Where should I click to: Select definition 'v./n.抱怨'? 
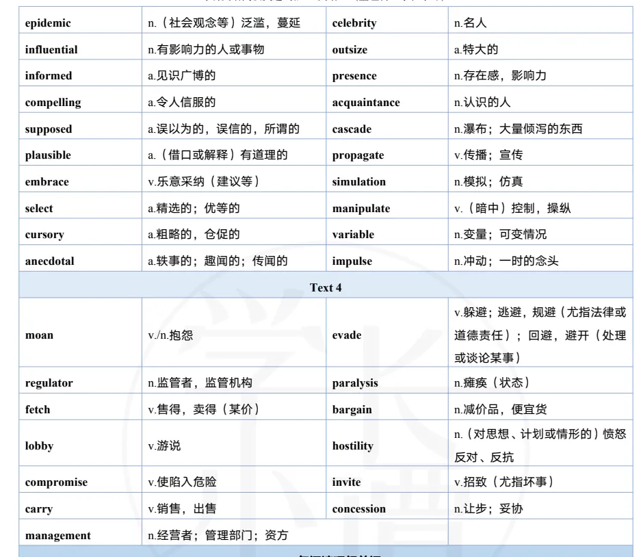170,335
